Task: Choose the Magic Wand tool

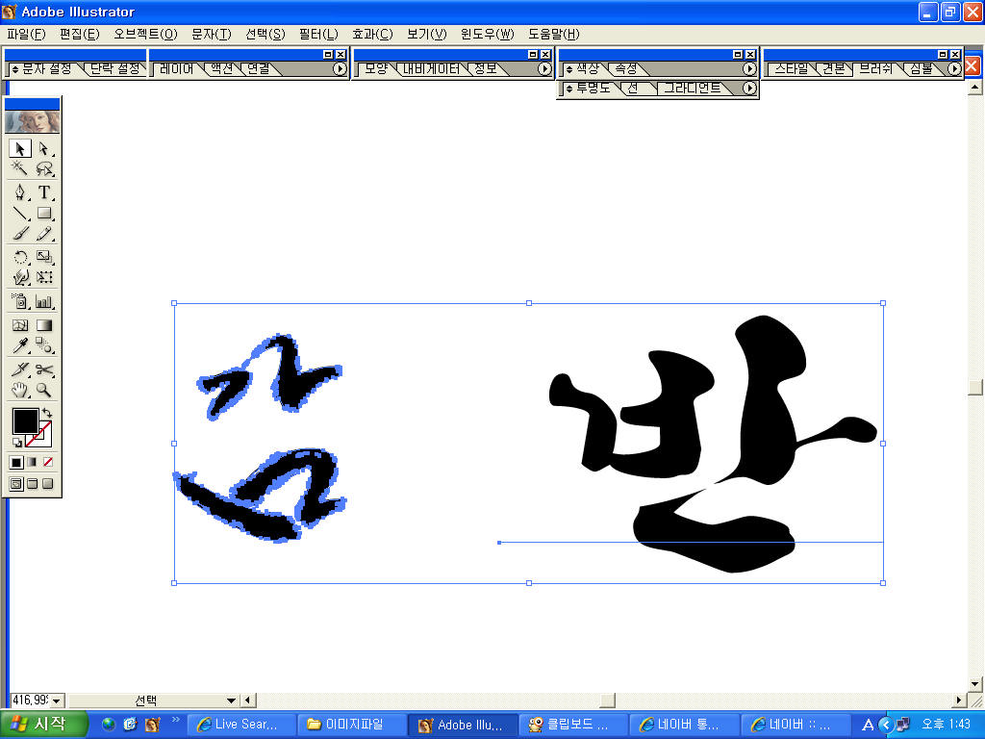Action: [x=20, y=169]
